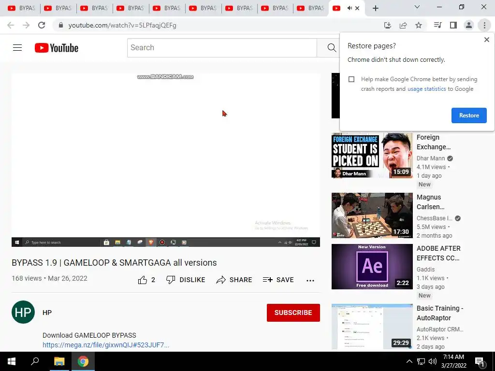Switch to the second BYPAS tab
This screenshot has width=495, height=371.
tap(58, 8)
